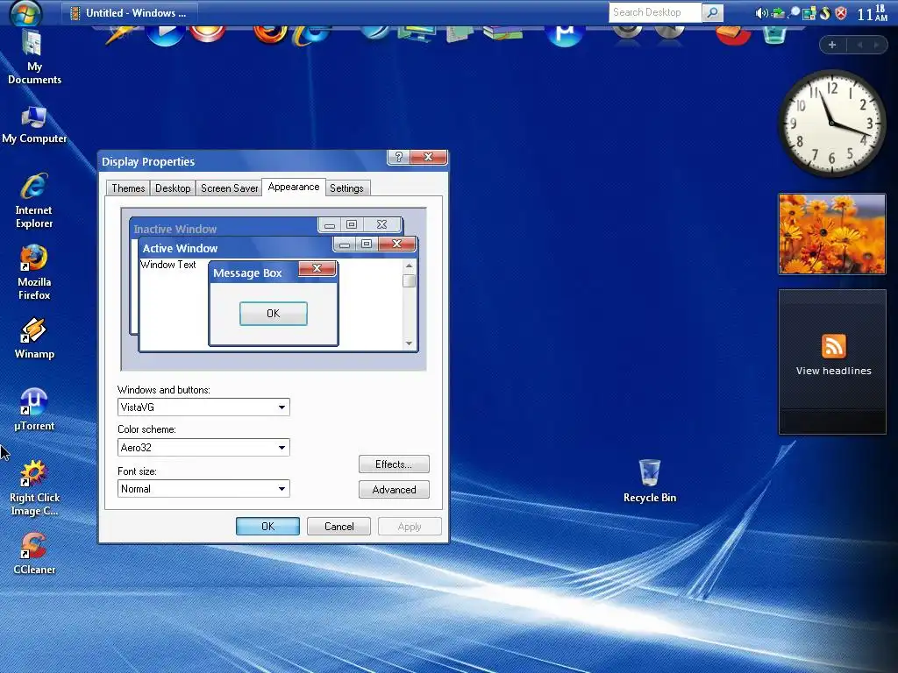Click the preview window scrollbar up arrow

[409, 266]
